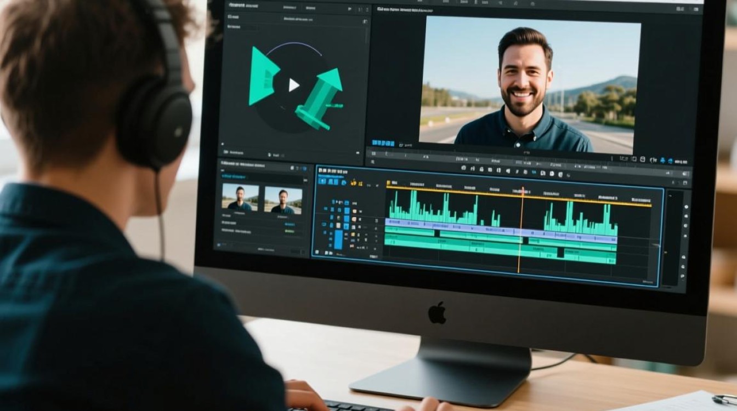Image resolution: width=737 pixels, height=411 pixels.
Task: Click the yellow bar along the timeline ruler
Action: click(518, 196)
